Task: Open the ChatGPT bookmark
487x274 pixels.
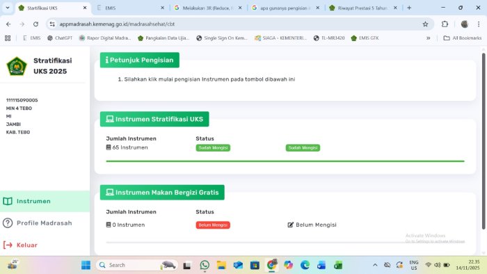Action: click(60, 38)
